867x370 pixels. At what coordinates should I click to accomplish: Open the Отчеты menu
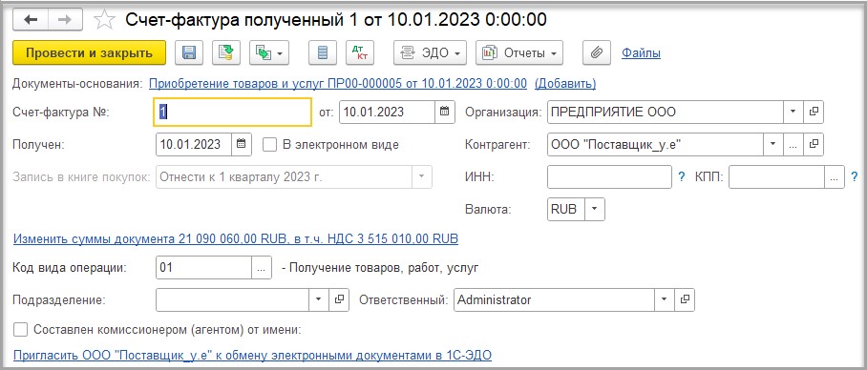click(x=519, y=53)
